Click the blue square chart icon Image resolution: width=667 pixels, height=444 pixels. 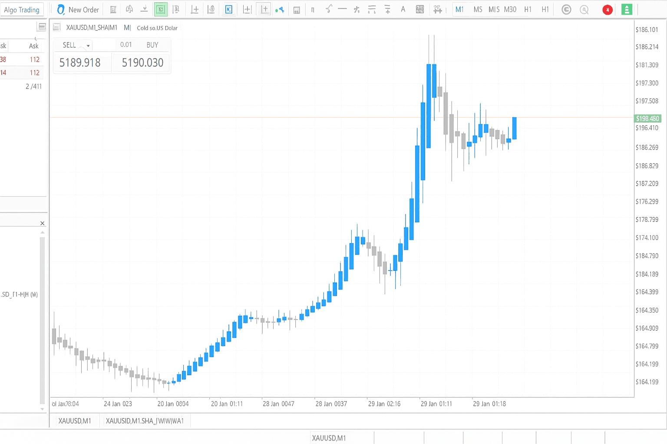[229, 10]
